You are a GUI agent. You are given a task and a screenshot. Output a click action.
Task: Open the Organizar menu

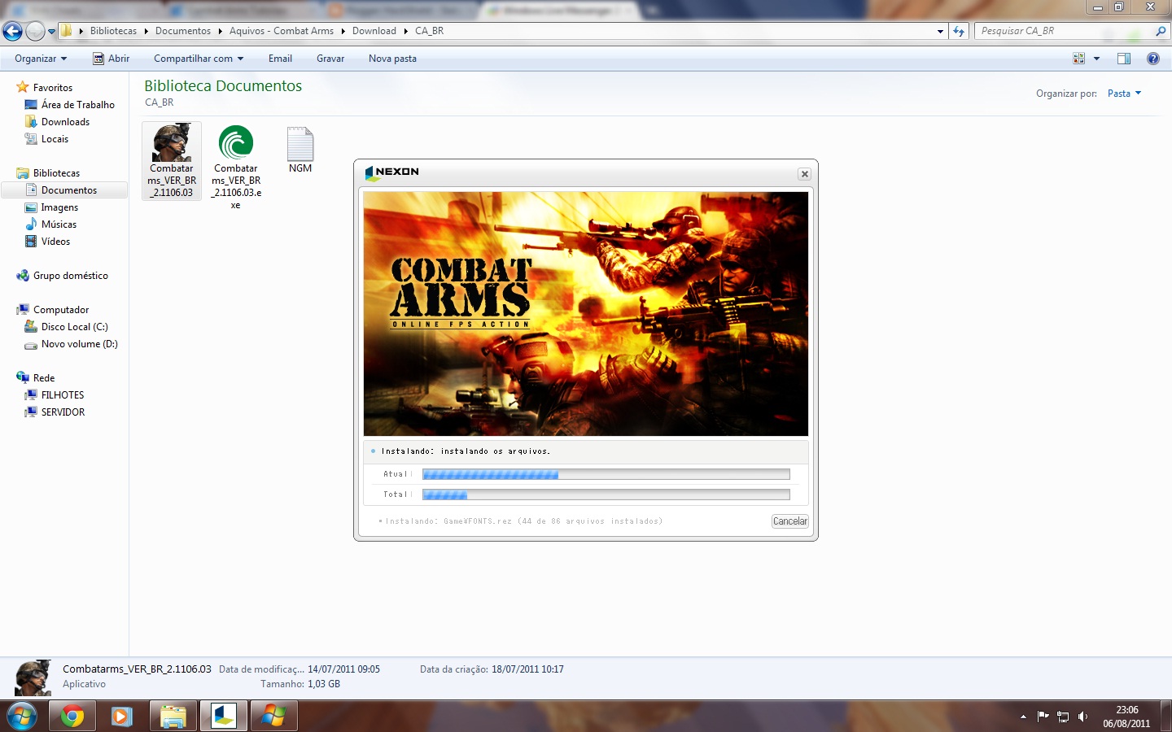click(39, 58)
